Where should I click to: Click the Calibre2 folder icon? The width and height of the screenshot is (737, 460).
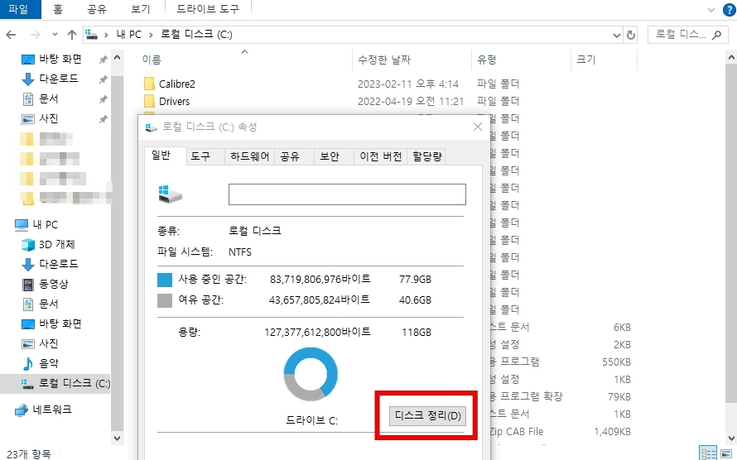tap(149, 84)
